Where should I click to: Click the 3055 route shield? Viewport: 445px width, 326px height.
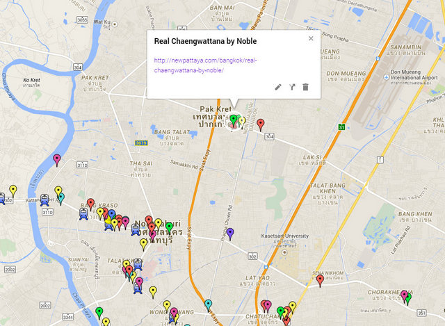click(x=82, y=19)
